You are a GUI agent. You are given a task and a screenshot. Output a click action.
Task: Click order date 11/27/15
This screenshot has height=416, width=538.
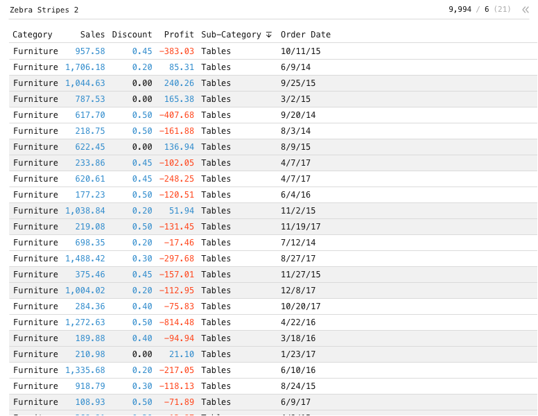coord(301,275)
